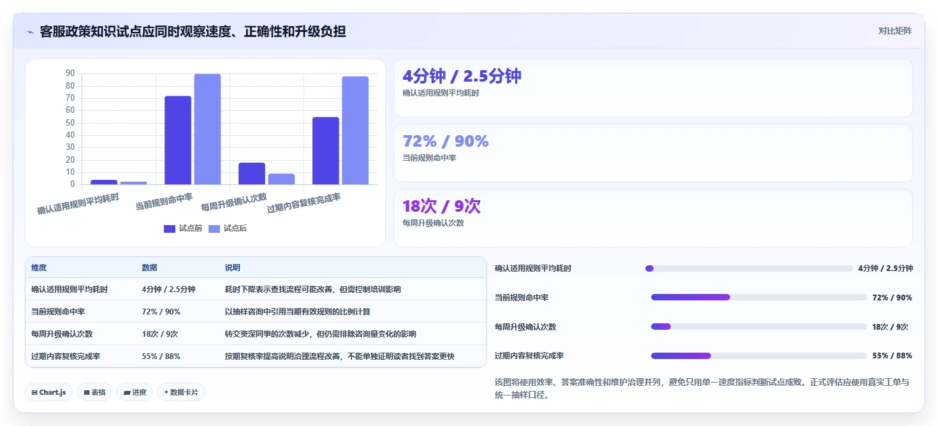The image size is (938, 426).
Task: Select table cell 确认适用规则平均耗时
Action: [70, 290]
